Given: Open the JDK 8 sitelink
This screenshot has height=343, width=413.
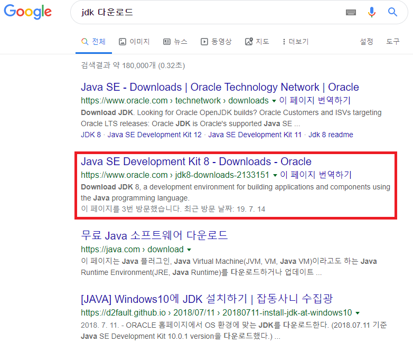Looking at the screenshot, I should click(91, 135).
